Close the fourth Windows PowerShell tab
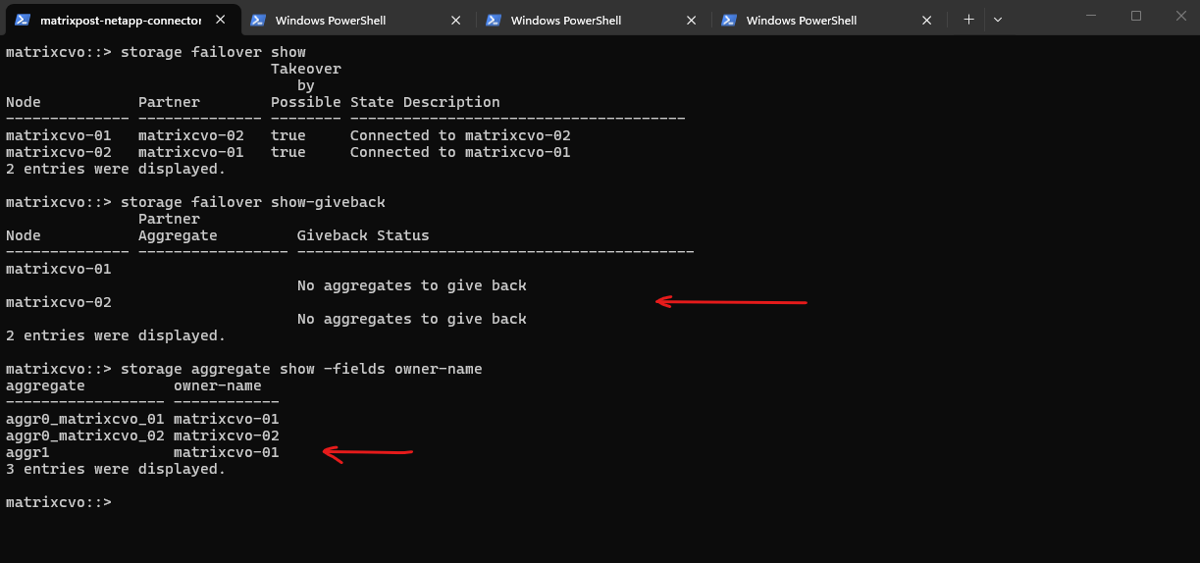Screen dimensions: 1200x563 point(927,20)
